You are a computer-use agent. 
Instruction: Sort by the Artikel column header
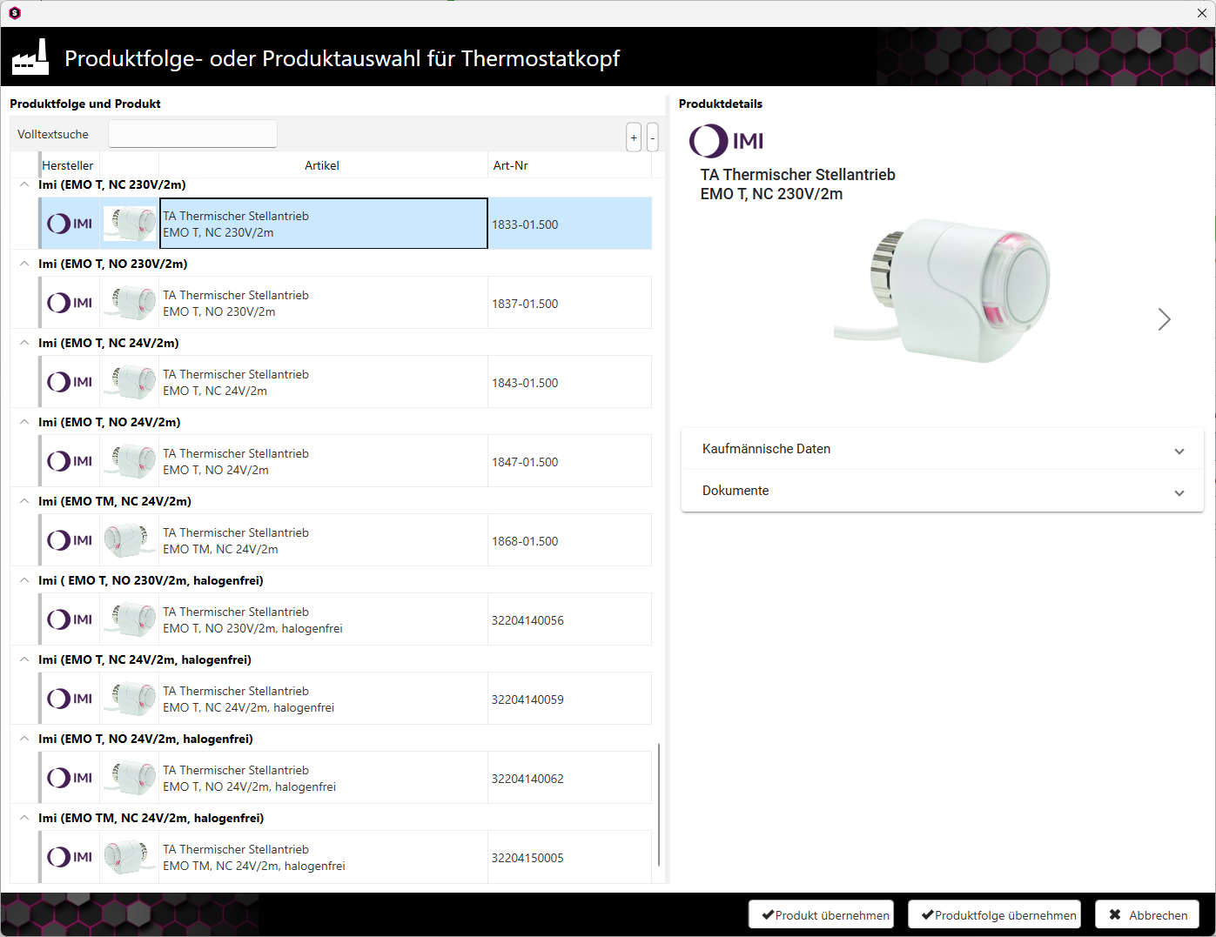coord(322,165)
